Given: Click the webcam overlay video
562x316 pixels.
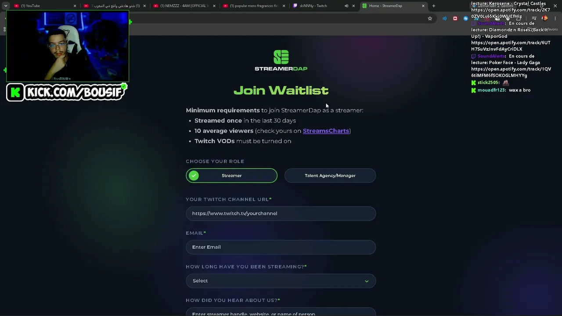Looking at the screenshot, I should point(68,47).
